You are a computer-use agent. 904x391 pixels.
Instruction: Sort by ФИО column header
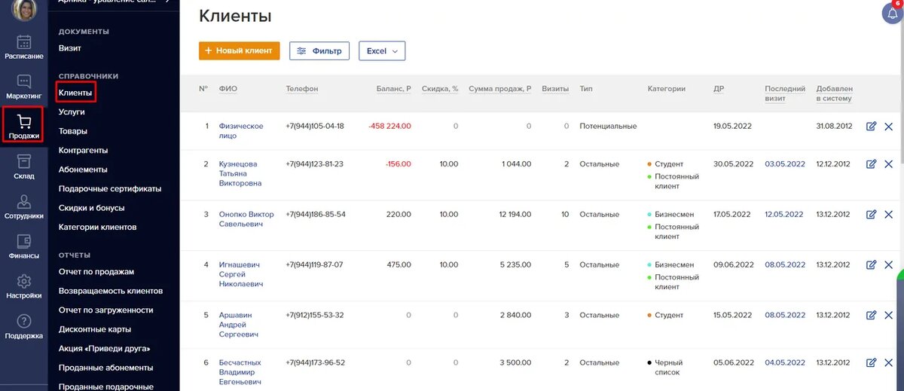click(x=228, y=89)
